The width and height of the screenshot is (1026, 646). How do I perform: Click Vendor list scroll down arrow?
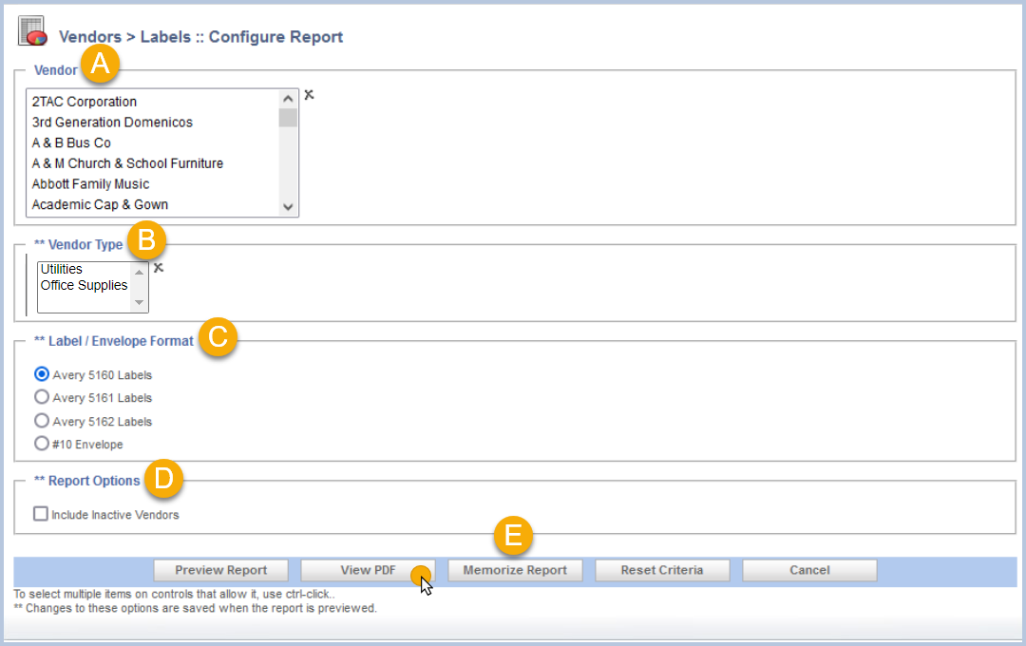[x=288, y=207]
